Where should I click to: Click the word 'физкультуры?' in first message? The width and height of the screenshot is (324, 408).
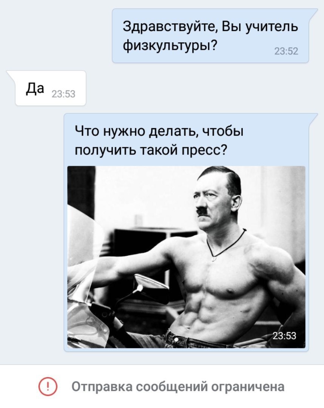(x=170, y=46)
